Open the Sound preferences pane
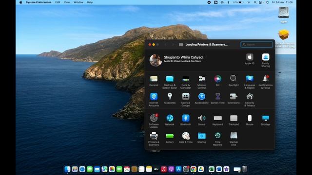The image size is (312, 175). click(x=201, y=118)
